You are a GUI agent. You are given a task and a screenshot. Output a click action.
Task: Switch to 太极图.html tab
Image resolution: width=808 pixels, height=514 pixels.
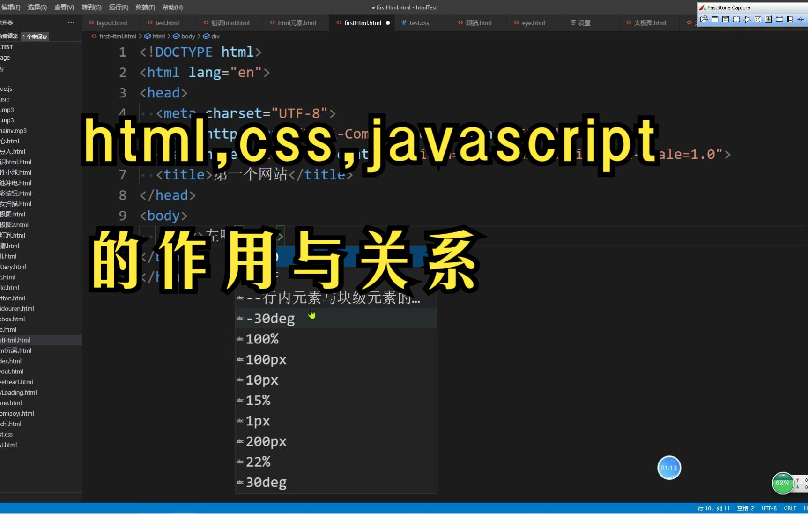(650, 23)
